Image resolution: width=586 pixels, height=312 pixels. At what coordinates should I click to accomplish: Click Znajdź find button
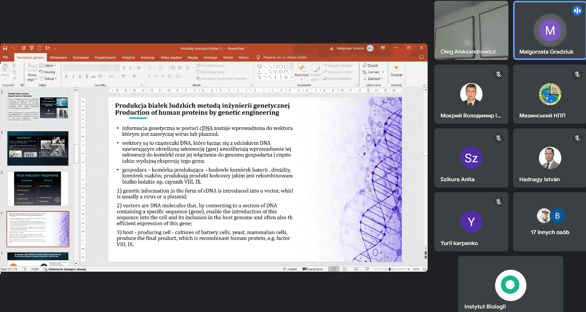click(370, 66)
